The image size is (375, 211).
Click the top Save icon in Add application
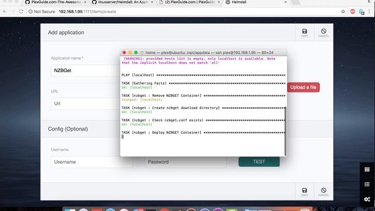(x=305, y=33)
